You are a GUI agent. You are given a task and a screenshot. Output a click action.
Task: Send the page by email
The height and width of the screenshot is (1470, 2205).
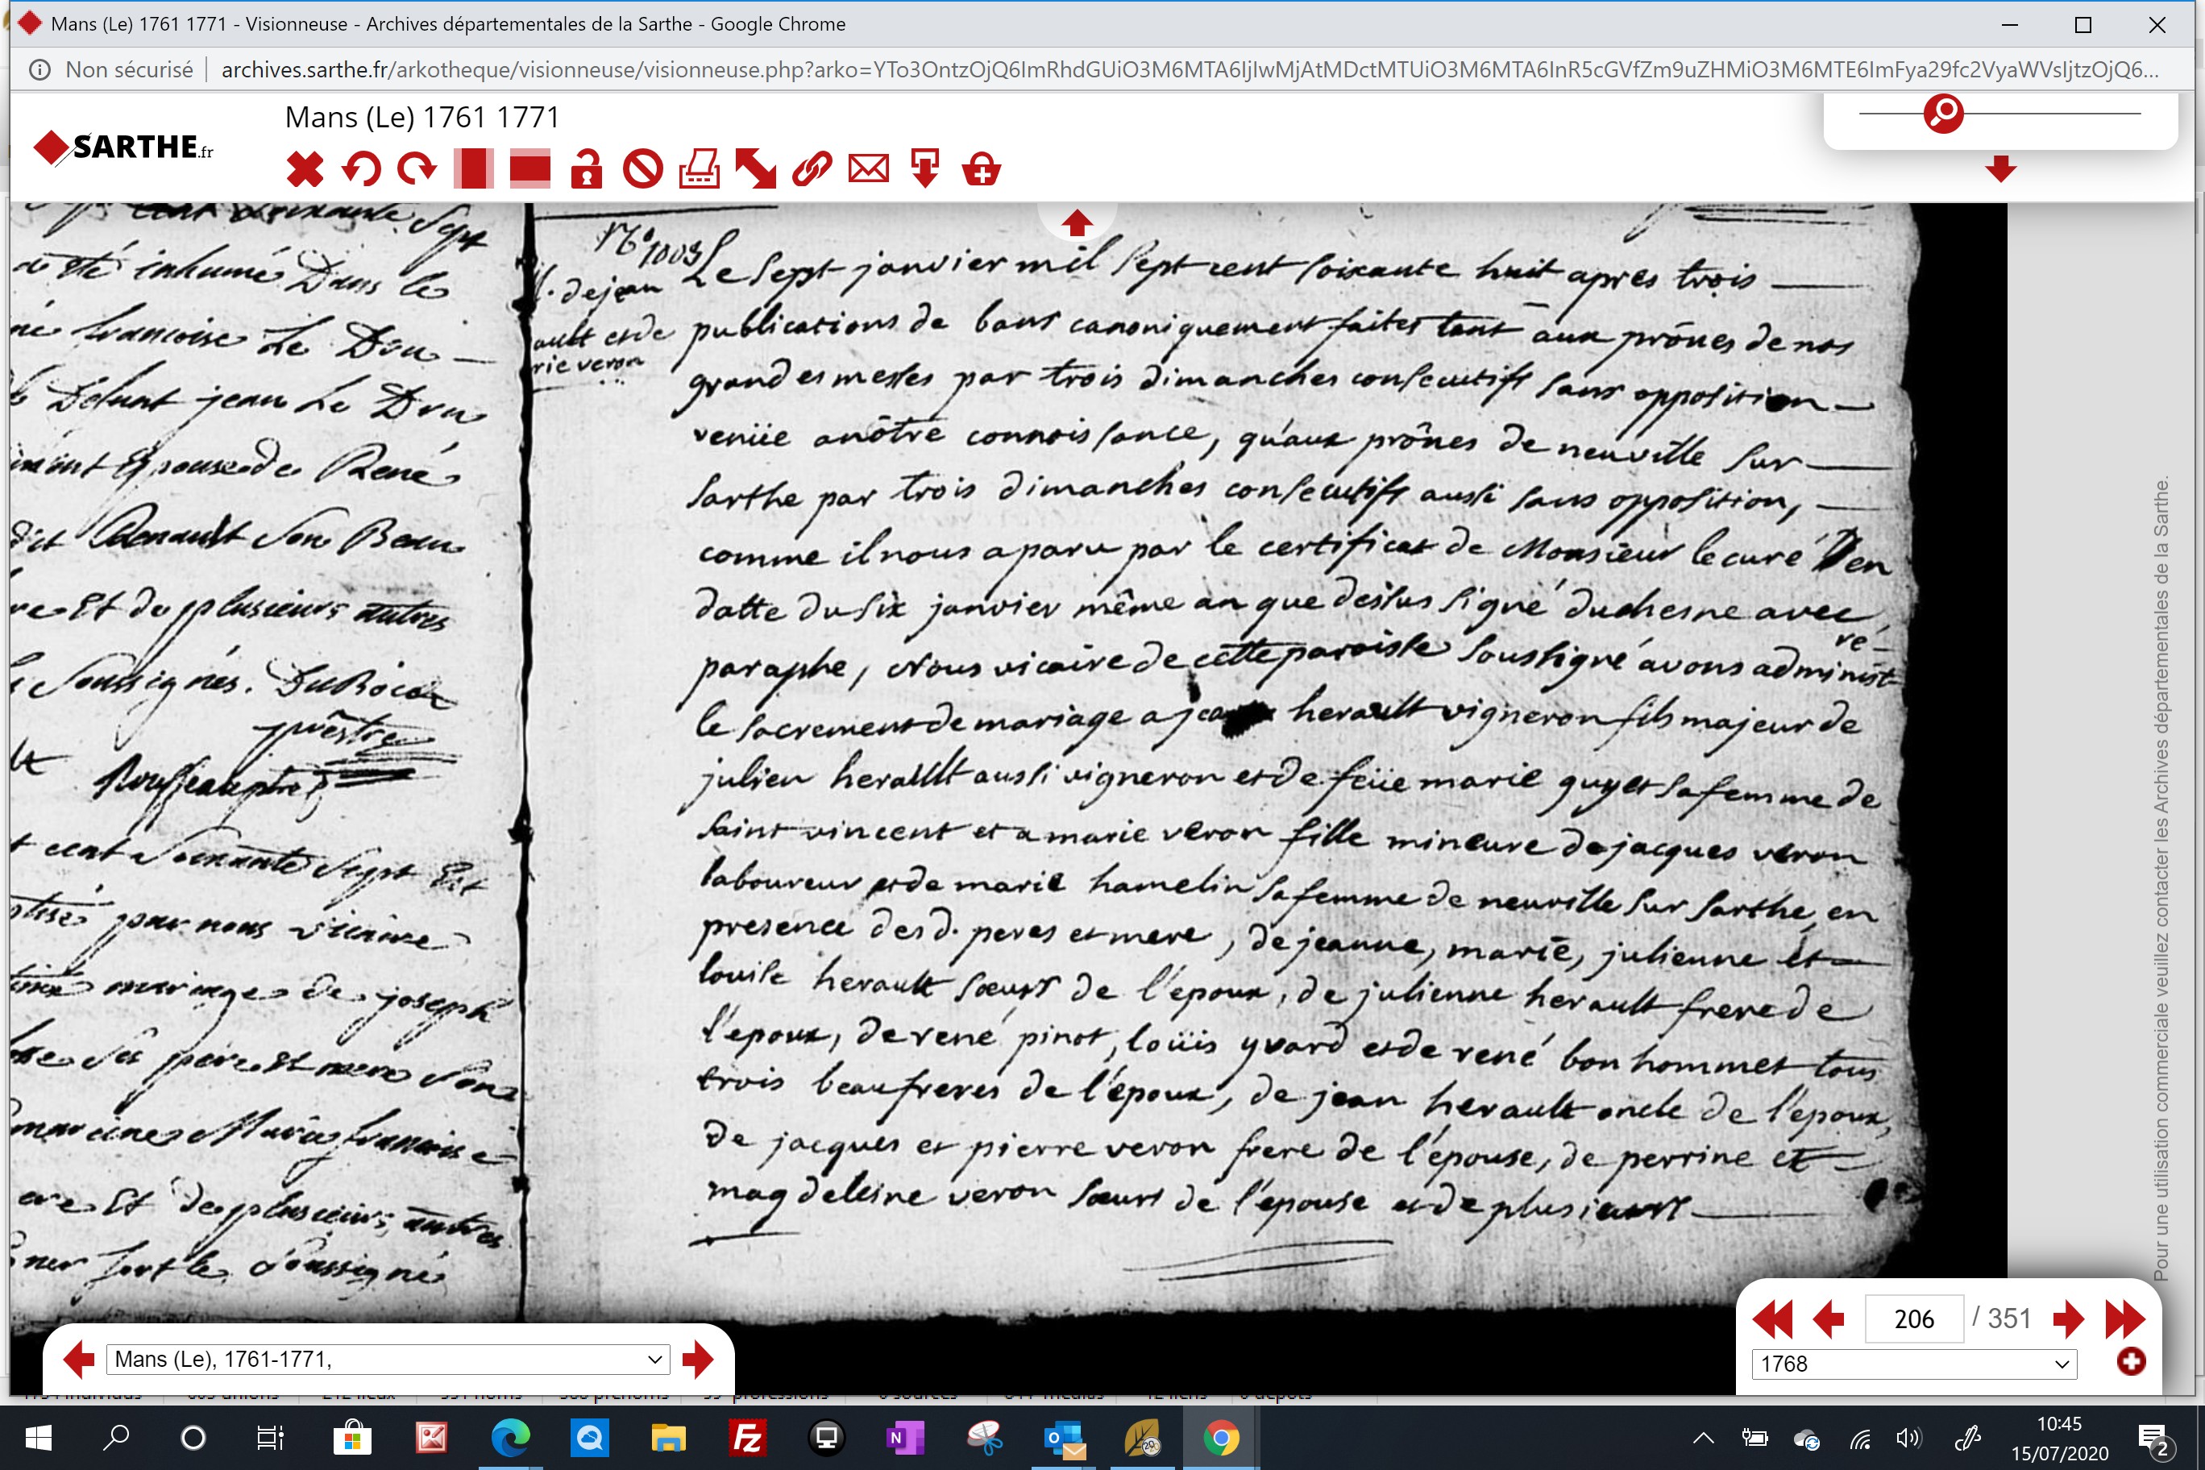(869, 168)
